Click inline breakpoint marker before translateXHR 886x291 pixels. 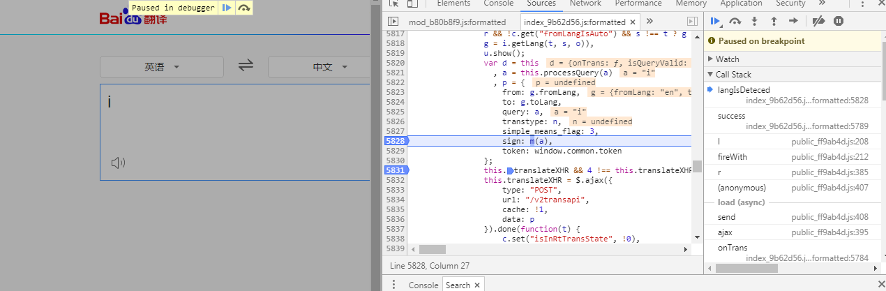[x=510, y=170]
